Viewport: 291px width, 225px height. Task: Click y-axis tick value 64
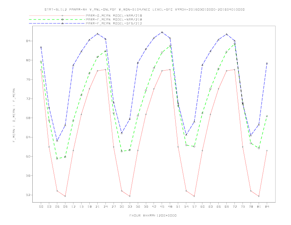coord(28,137)
